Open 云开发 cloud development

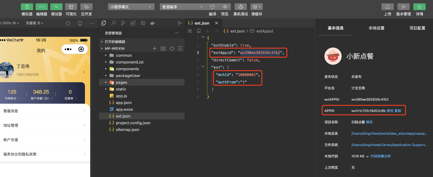[86, 7]
